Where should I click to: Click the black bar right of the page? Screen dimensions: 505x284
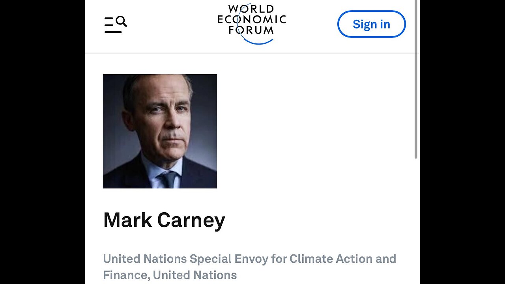click(x=462, y=142)
